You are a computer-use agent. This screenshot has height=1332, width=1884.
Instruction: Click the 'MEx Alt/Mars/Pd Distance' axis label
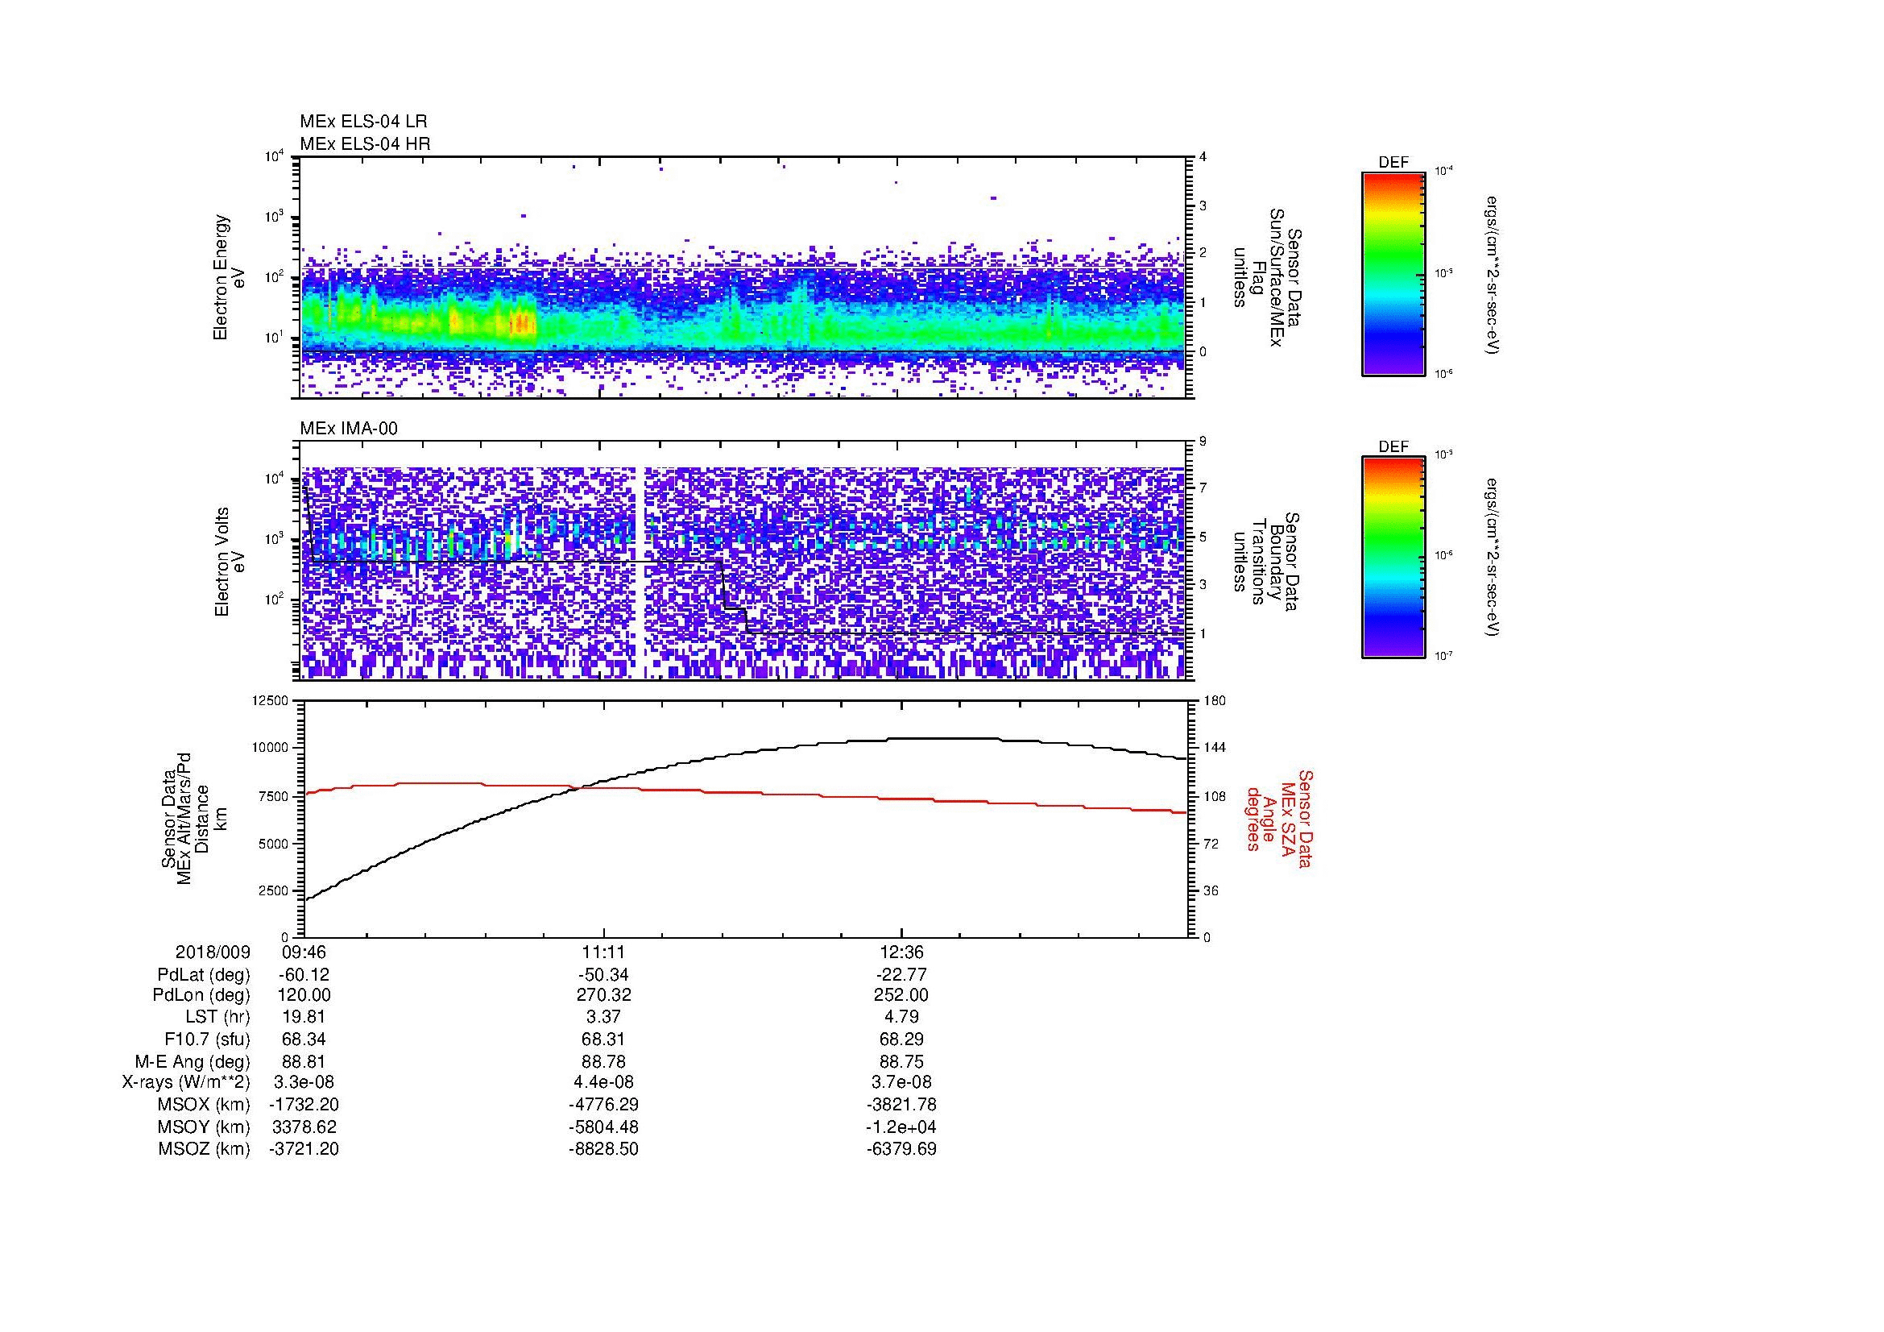(193, 818)
